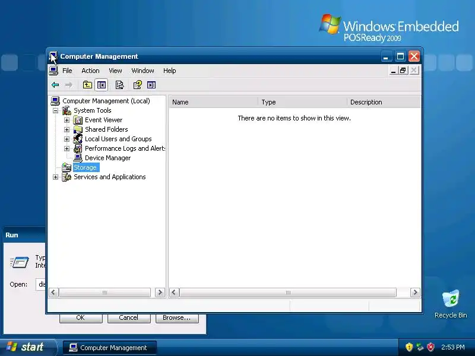Click tree pane right scroll arrow

(x=160, y=293)
